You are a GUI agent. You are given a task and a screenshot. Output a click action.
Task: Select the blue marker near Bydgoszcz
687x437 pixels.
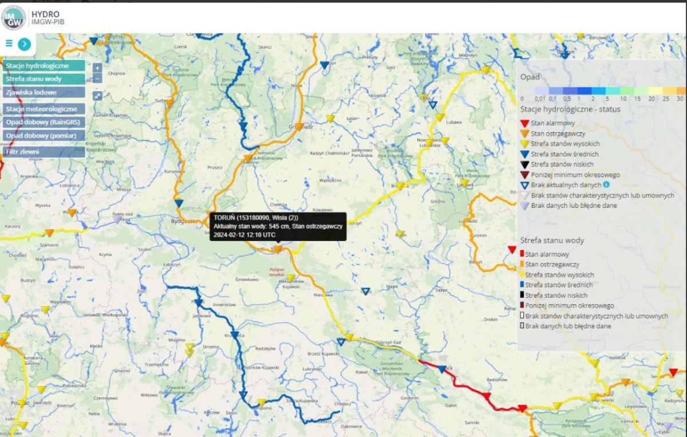point(179,203)
